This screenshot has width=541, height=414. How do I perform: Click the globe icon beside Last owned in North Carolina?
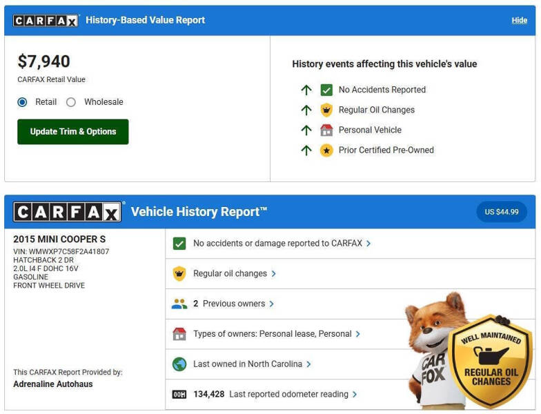(179, 364)
